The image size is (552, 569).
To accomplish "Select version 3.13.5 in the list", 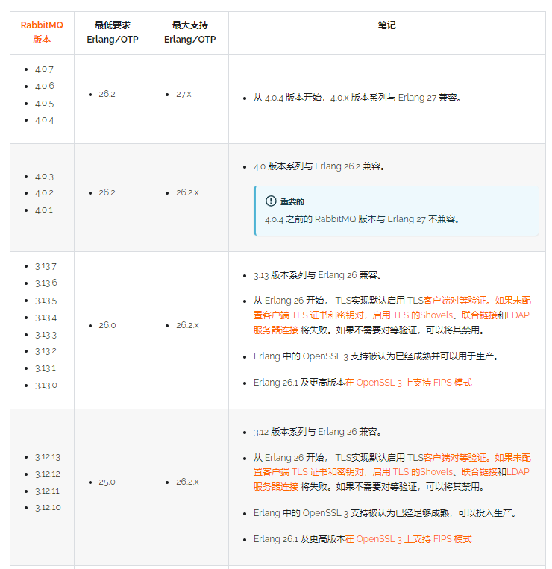I will click(46, 301).
